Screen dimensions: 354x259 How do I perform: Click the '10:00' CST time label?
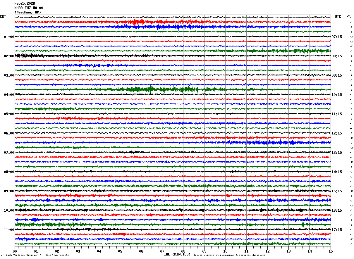point(9,210)
